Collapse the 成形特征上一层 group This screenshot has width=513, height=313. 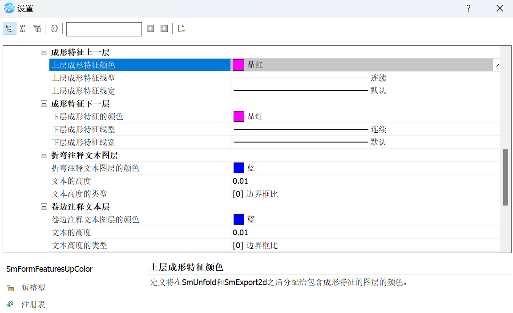[x=44, y=52]
